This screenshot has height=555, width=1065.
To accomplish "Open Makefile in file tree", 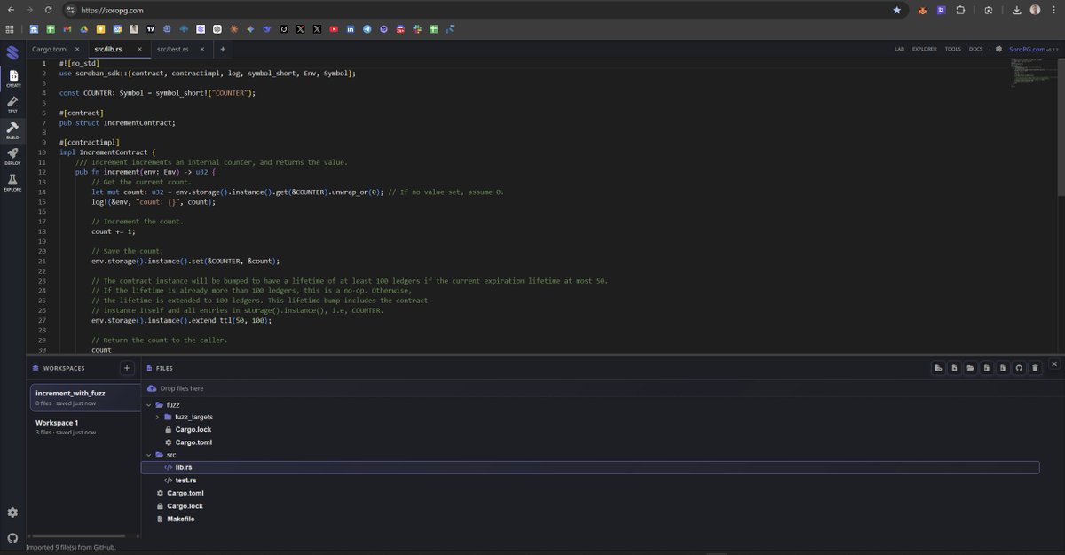I will pyautogui.click(x=180, y=519).
